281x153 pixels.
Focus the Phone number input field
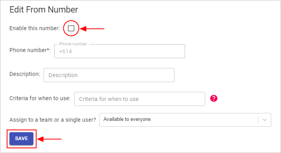pyautogui.click(x=119, y=51)
